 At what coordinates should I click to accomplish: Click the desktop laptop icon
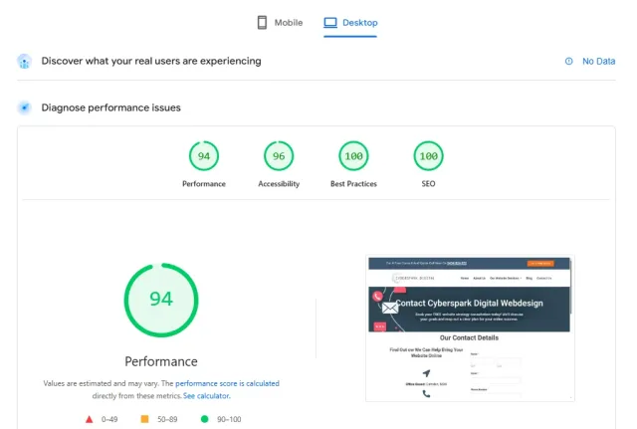(x=330, y=22)
